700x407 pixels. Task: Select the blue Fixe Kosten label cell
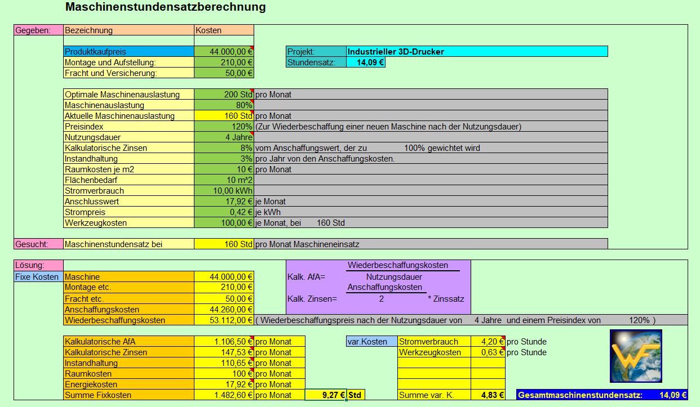(38, 277)
